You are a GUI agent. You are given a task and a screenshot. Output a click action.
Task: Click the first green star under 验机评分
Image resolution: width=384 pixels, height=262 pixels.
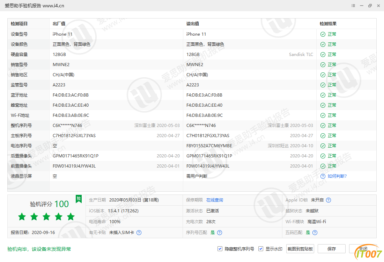22,217
